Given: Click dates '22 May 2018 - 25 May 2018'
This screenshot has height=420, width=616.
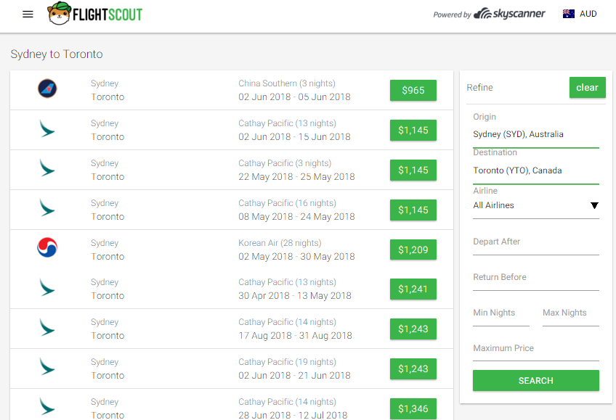Looking at the screenshot, I should coord(296,177).
